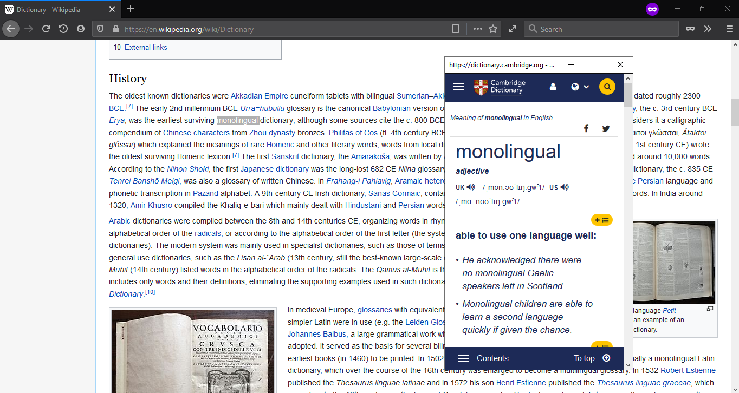Open the Urra=hubullu link

click(262, 108)
